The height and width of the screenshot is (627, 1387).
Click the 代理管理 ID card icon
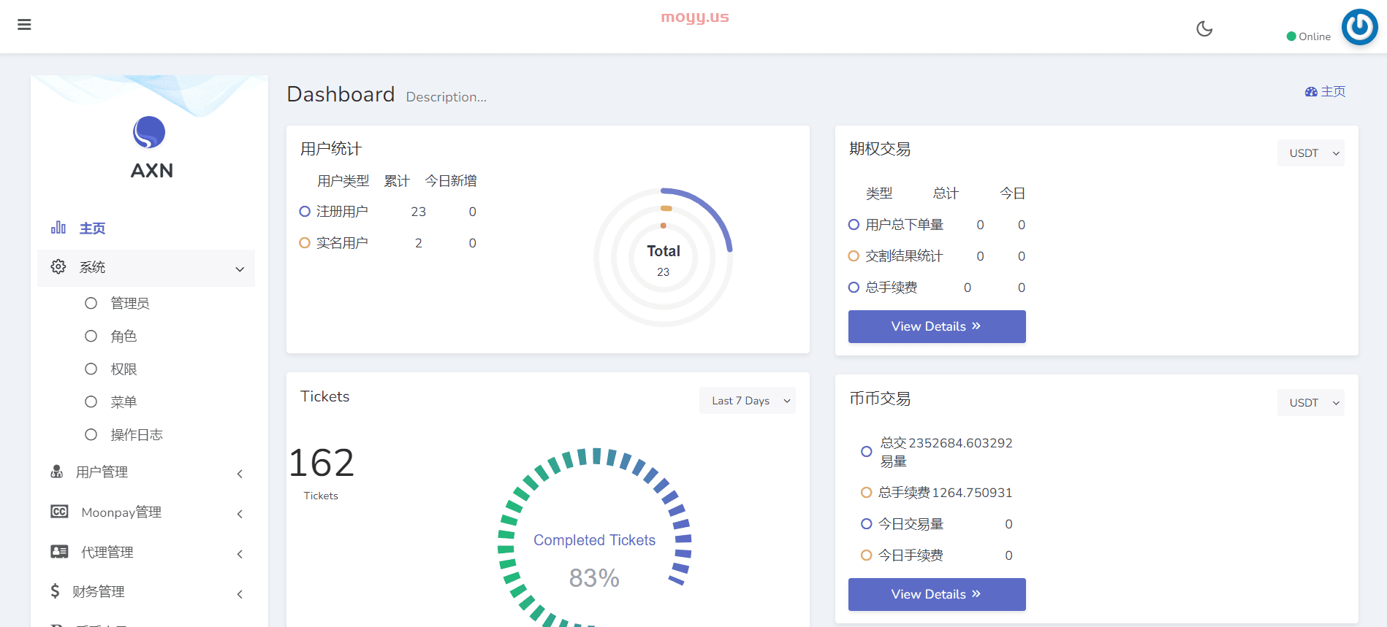[x=59, y=552]
